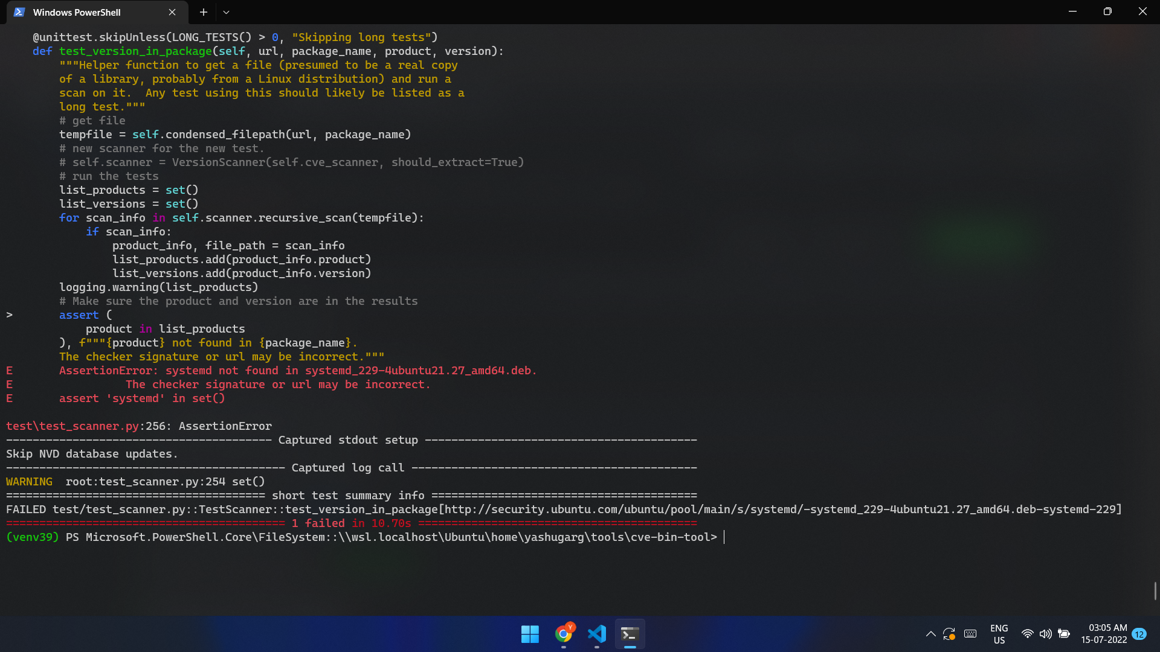Image resolution: width=1160 pixels, height=652 pixels.
Task: Click the battery status icon
Action: (1064, 634)
